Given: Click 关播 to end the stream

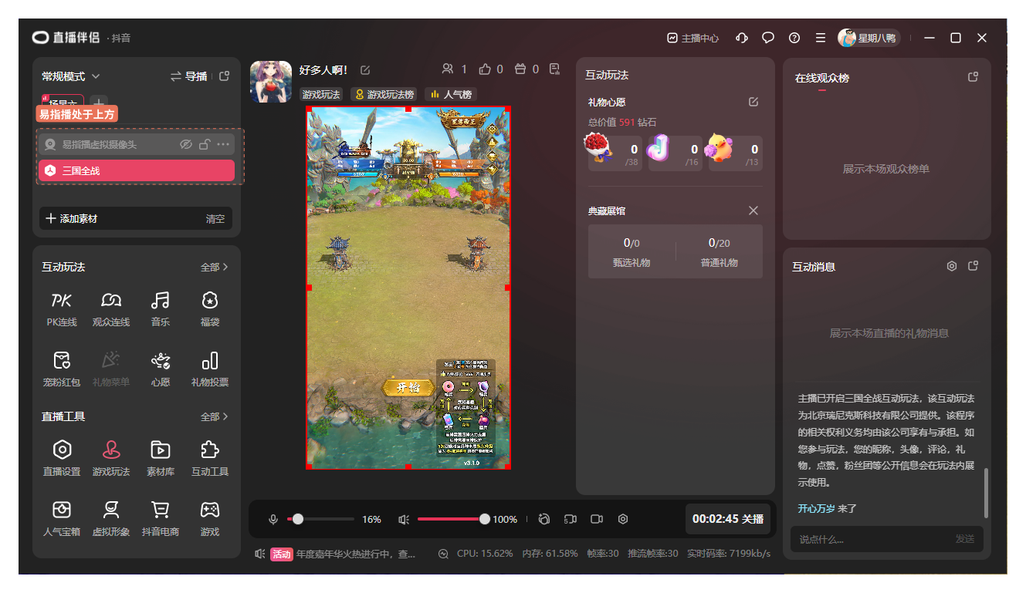Looking at the screenshot, I should tap(728, 519).
